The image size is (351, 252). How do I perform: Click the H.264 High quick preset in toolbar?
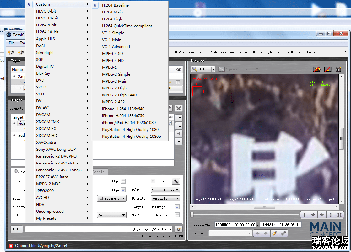point(262,52)
